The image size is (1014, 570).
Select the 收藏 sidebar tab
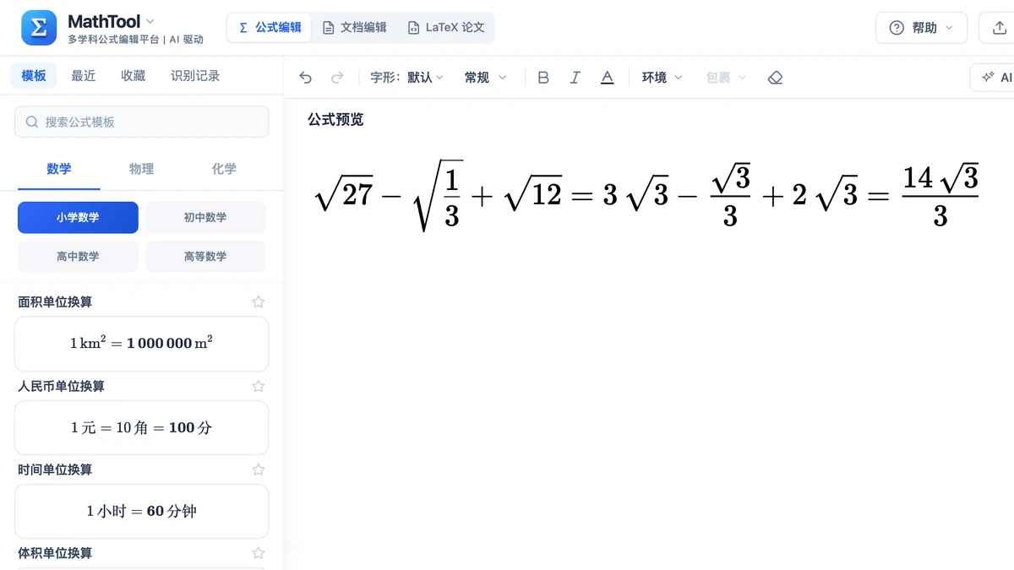coord(134,76)
